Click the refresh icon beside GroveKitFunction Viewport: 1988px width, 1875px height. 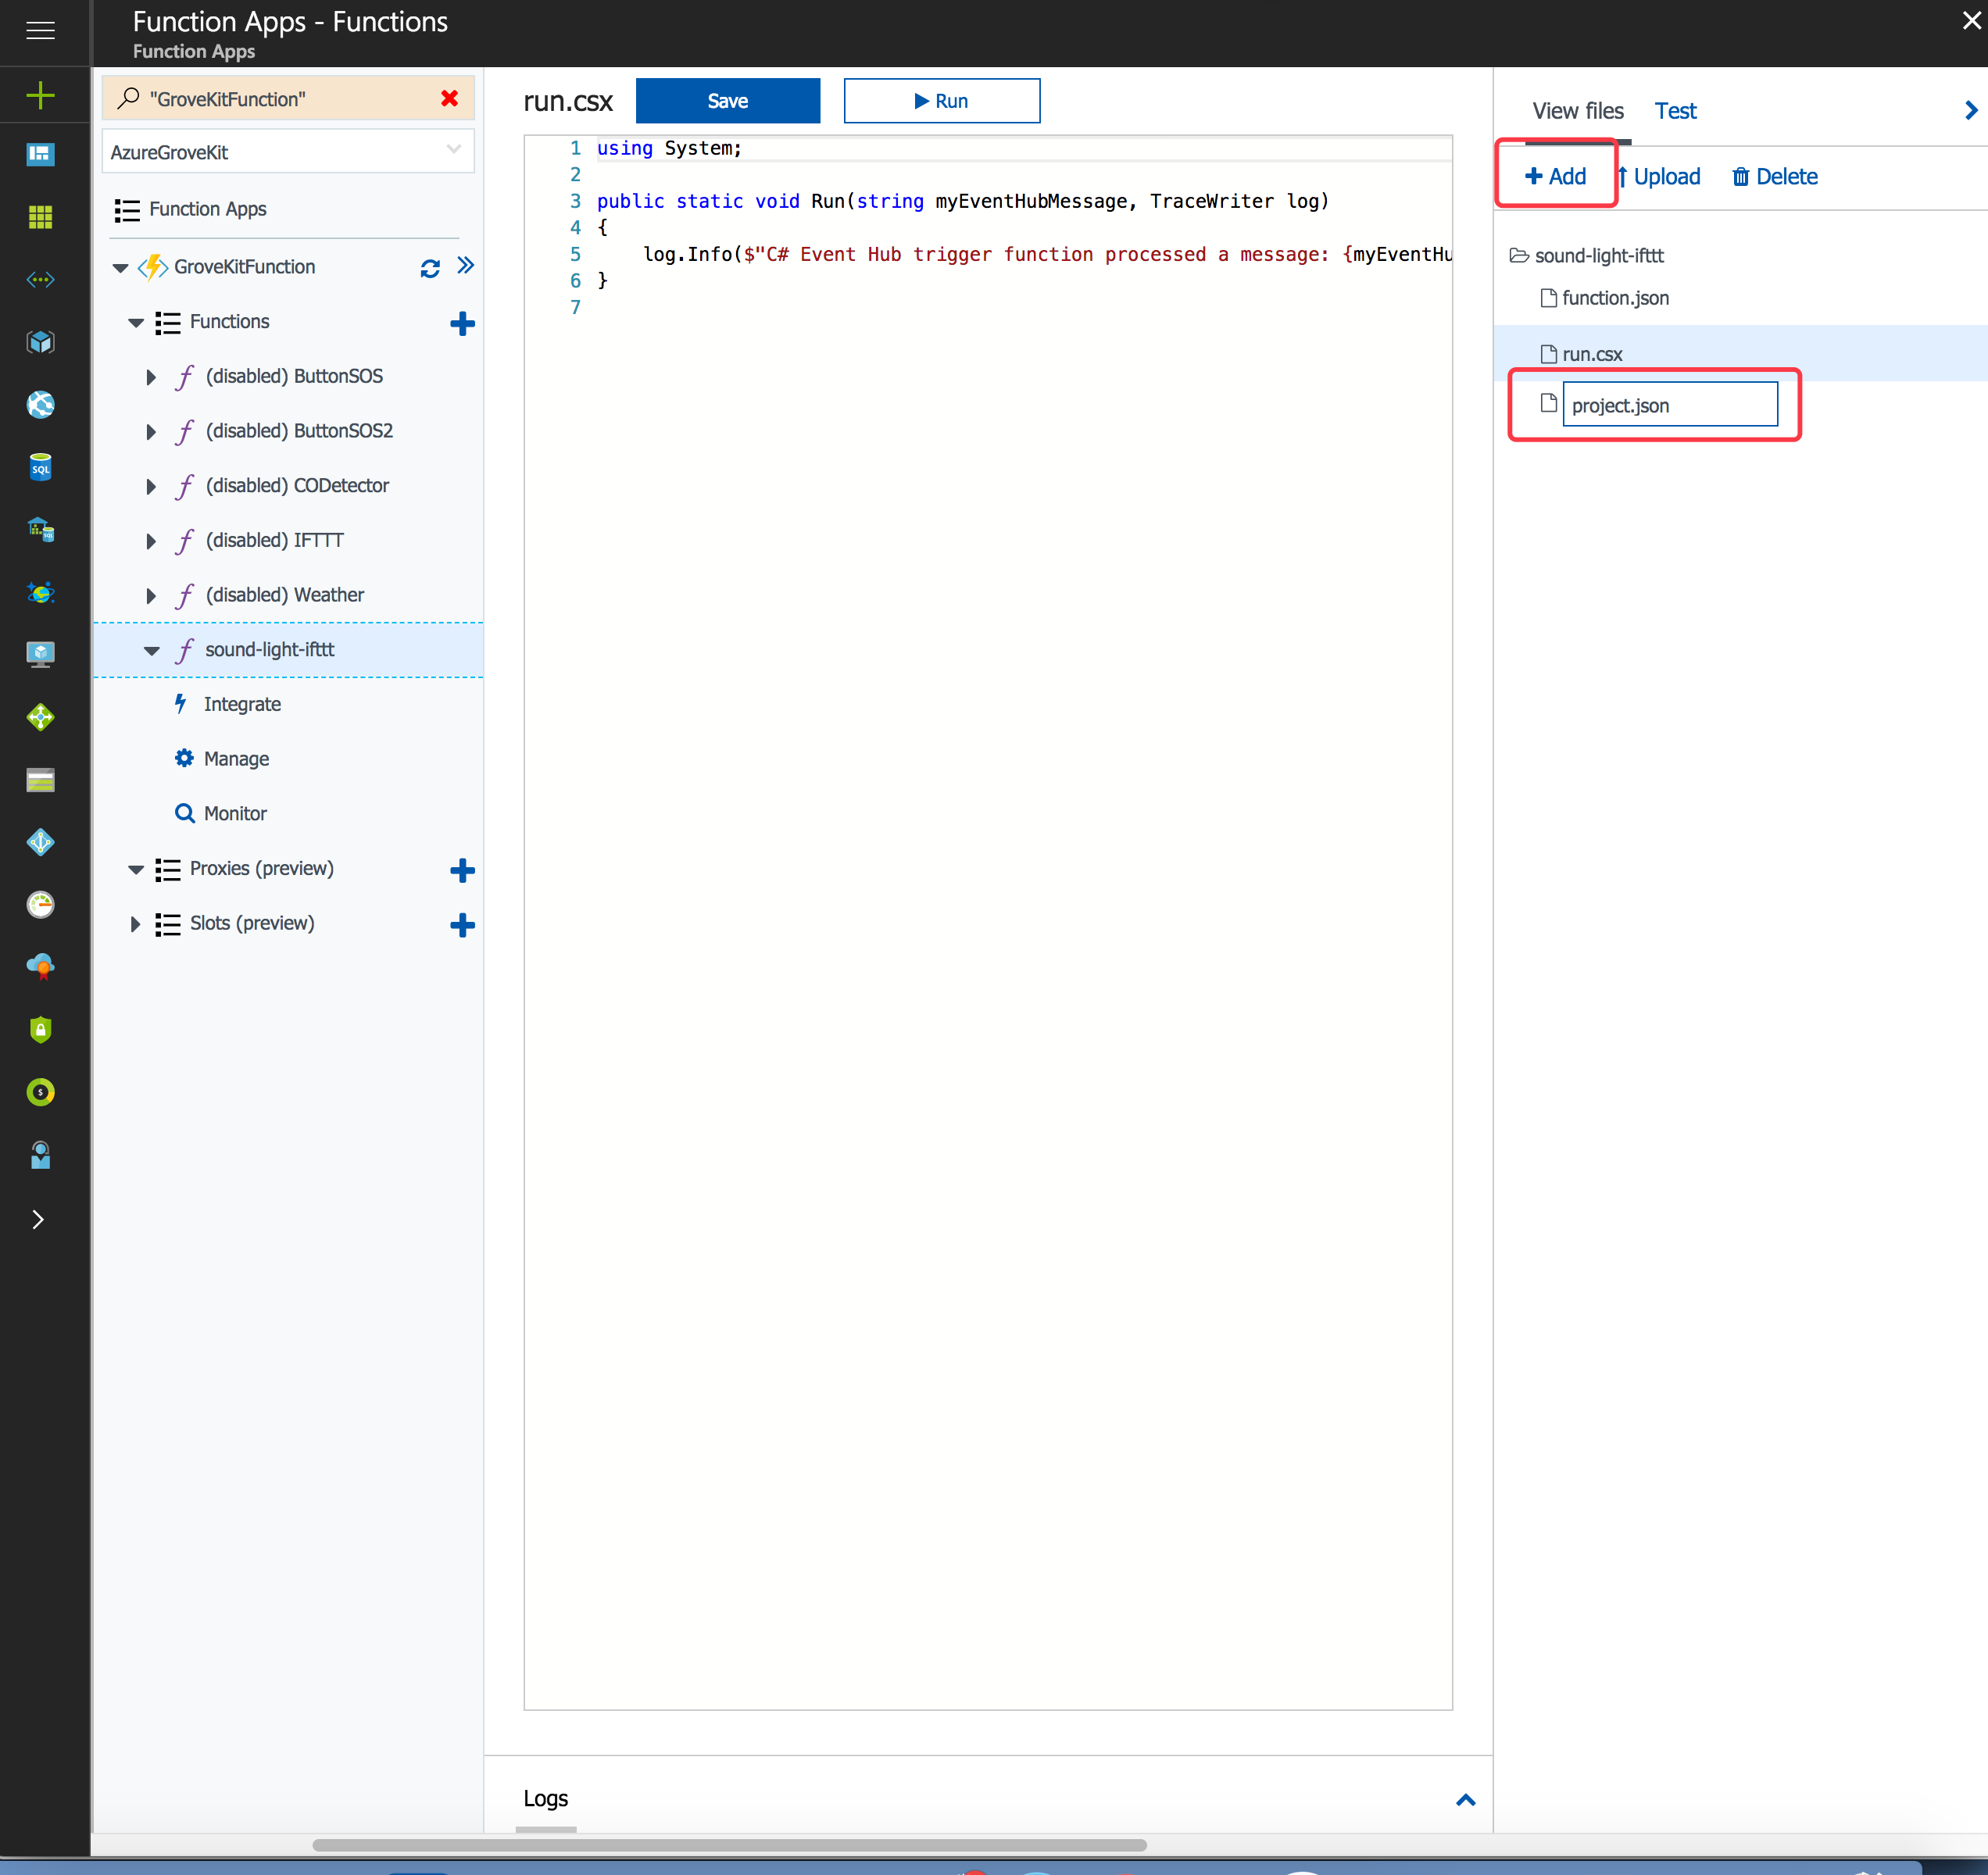click(x=430, y=268)
